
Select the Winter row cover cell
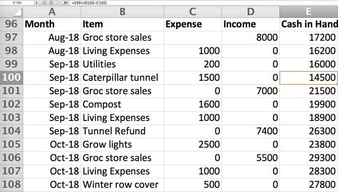(x=122, y=185)
